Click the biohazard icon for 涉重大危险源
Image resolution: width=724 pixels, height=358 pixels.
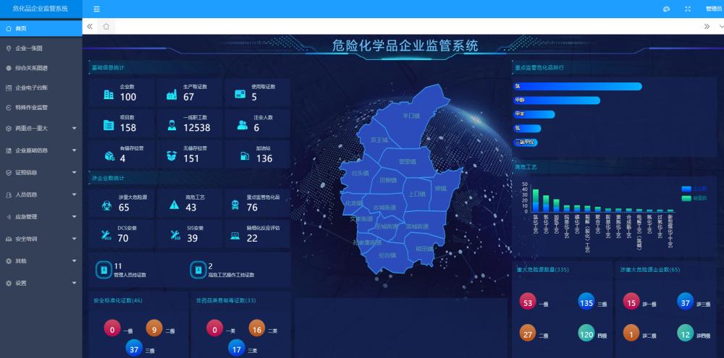109,205
